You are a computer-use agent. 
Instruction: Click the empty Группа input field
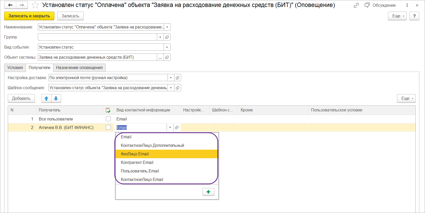[97, 37]
